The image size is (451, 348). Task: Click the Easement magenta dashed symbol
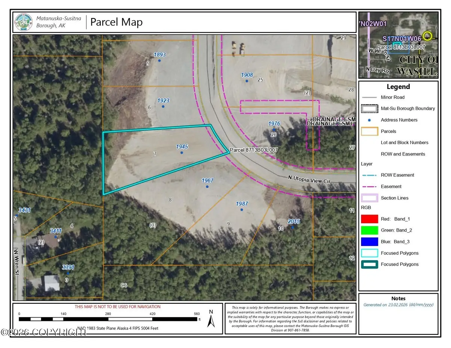pos(369,186)
